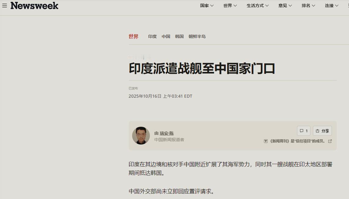Viewport: 349px width, 199px height.
Task: Open the external link icon beside 信任项目
Action: 330,141
